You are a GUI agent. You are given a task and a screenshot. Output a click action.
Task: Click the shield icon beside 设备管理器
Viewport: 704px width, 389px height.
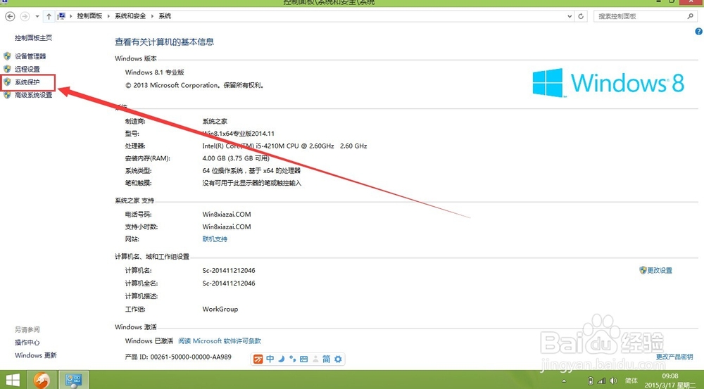tap(7, 56)
